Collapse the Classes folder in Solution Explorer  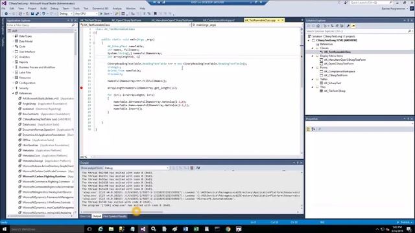pyautogui.click(x=313, y=49)
